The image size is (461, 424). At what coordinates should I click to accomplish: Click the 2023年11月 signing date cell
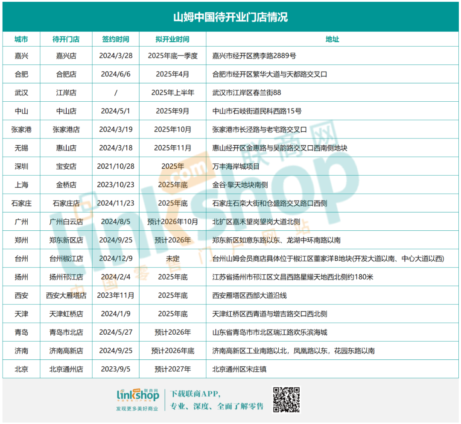pyautogui.click(x=116, y=295)
